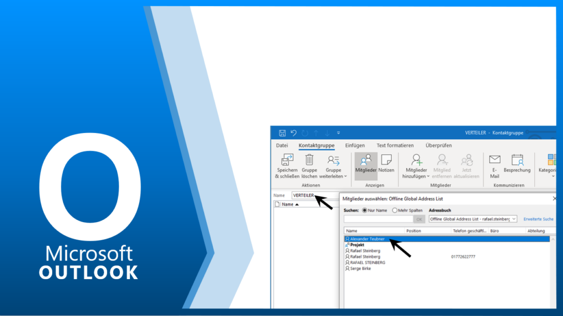Click the E-Mail envelope icon
The image size is (563, 316).
click(494, 160)
